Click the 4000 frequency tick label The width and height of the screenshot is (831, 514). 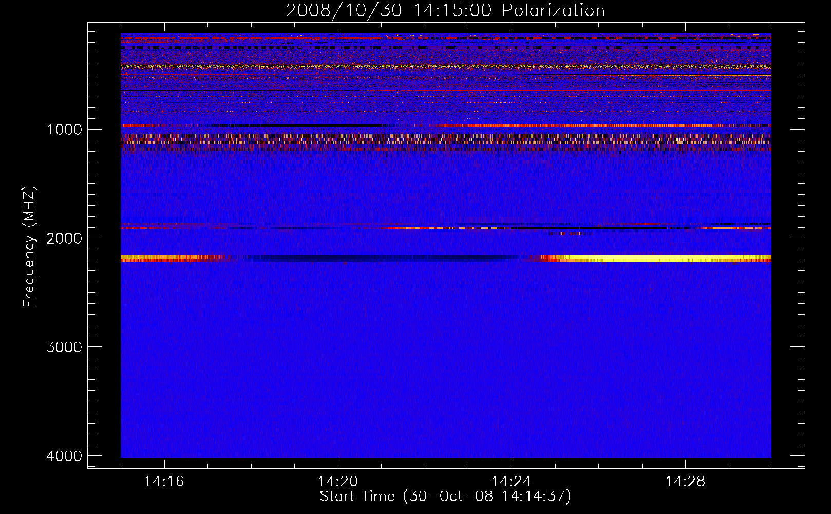pyautogui.click(x=64, y=456)
